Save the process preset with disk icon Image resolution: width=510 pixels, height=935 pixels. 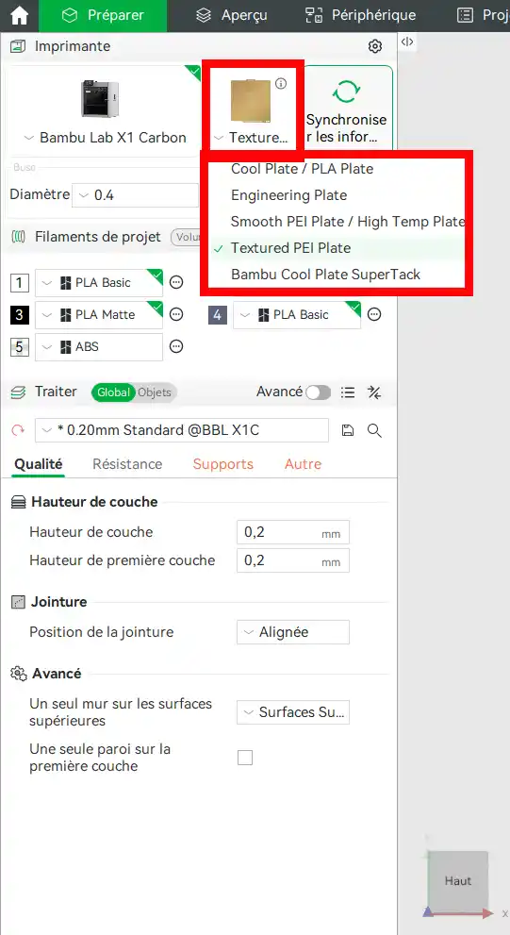pyautogui.click(x=348, y=430)
